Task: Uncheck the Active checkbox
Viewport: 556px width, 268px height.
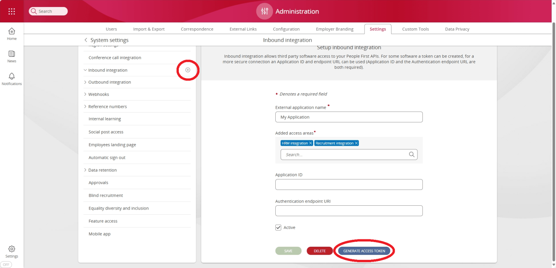Action: (278, 227)
